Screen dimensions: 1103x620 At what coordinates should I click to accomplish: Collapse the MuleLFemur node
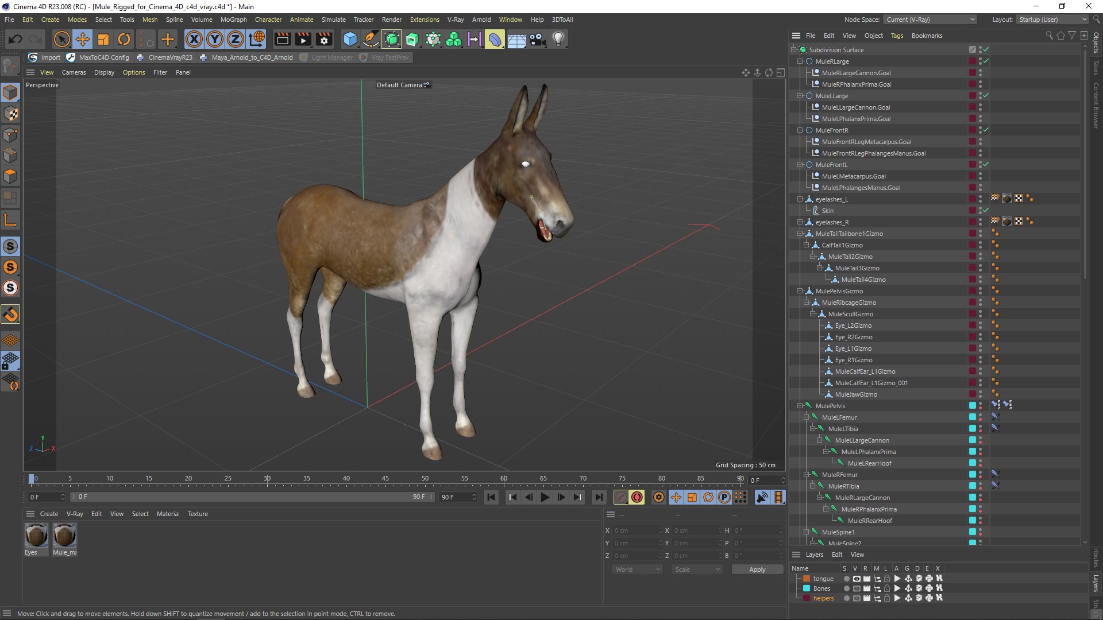[806, 417]
